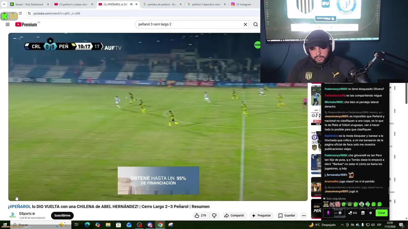Switch to the Instagram tab

[x=241, y=4]
